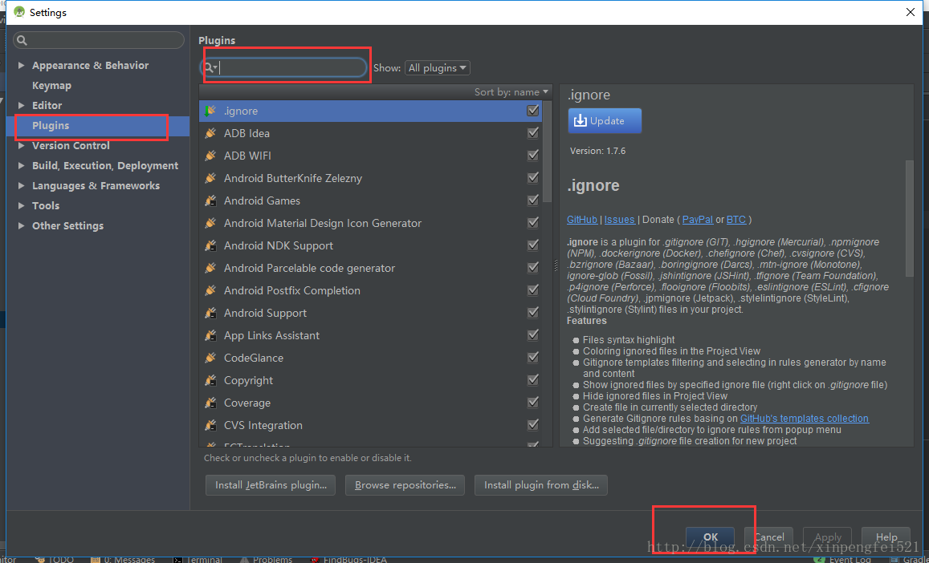Expand the Tools settings node
Screen dimensions: 929x563
(22, 206)
